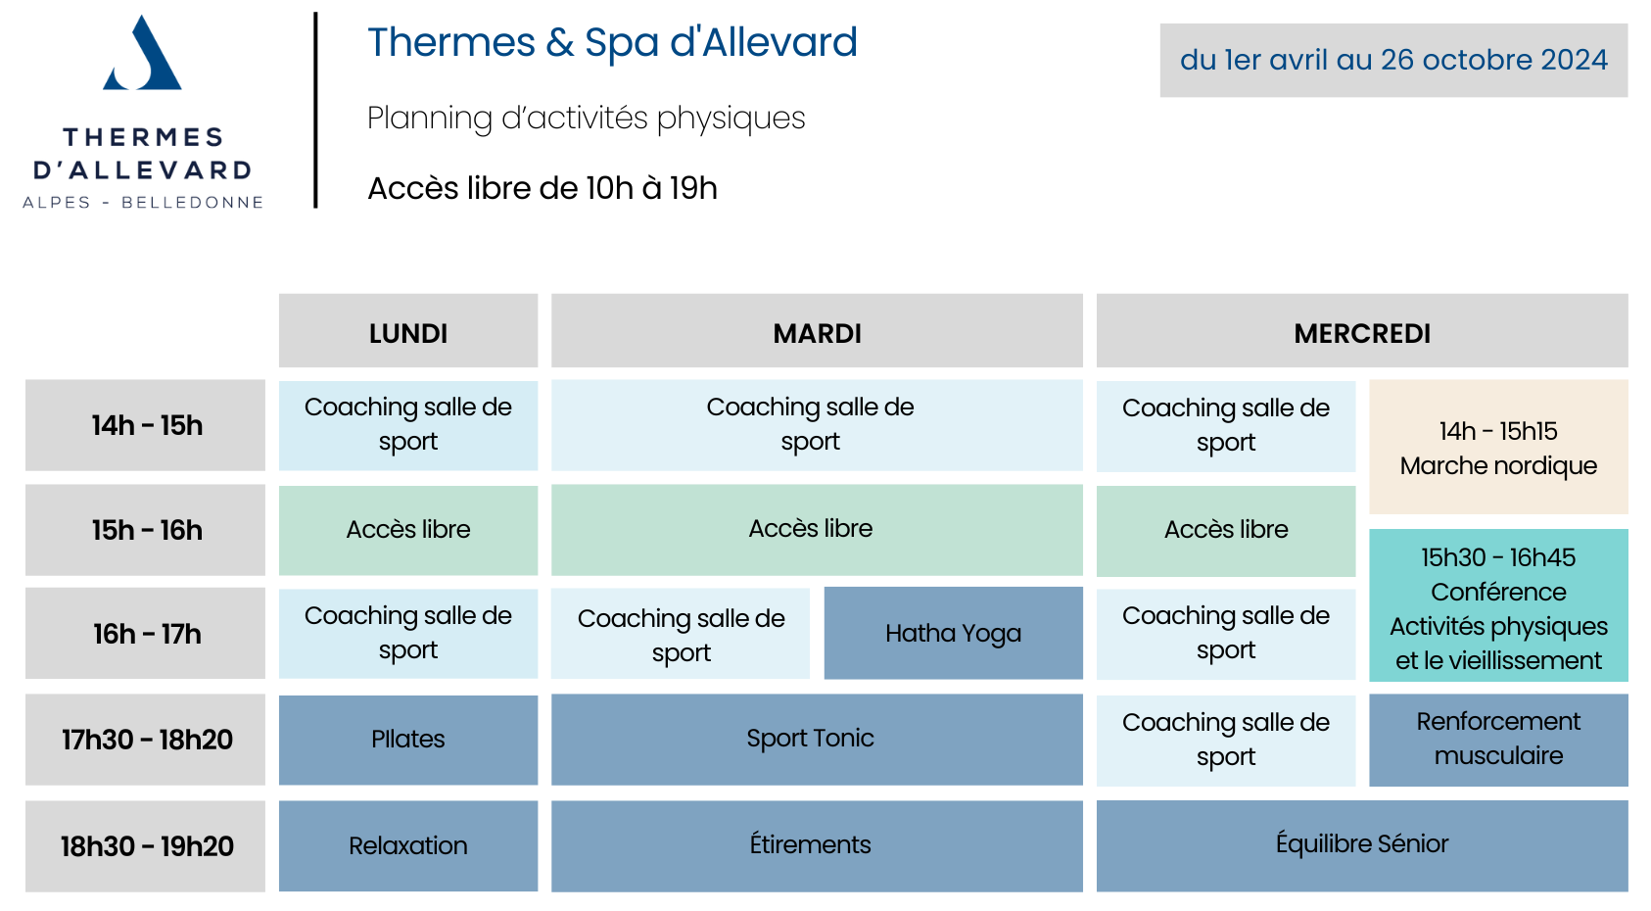This screenshot has width=1651, height=911.
Task: Click the date range banner for 2024
Action: point(1393,61)
